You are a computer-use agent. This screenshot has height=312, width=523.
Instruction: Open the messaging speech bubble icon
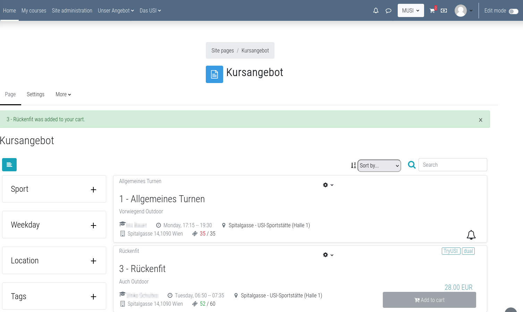[x=388, y=11]
